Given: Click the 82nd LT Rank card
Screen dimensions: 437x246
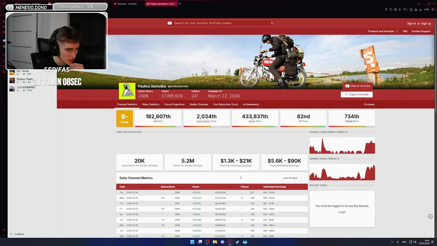Looking at the screenshot, I should click(303, 119).
